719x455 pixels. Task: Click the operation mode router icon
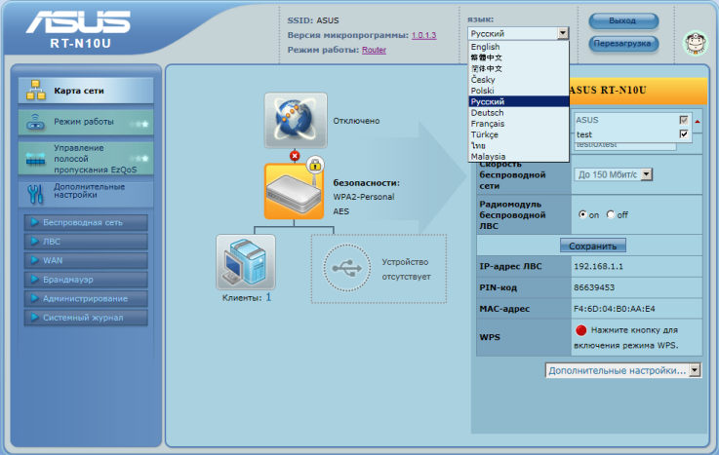point(35,122)
